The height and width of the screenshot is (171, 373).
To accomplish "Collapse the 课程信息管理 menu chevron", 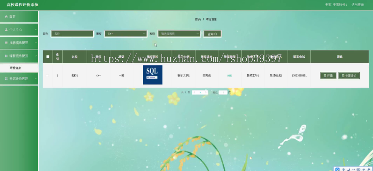I will click(x=36, y=56).
